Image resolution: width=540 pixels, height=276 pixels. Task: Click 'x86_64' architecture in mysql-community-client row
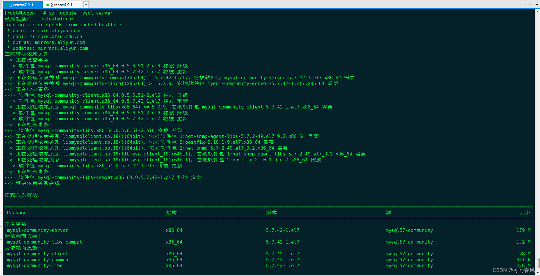coord(174,254)
